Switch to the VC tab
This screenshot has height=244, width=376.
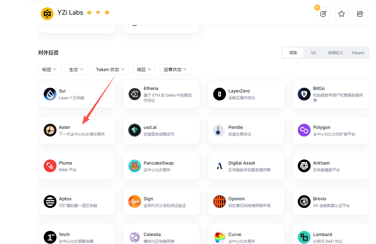pyautogui.click(x=313, y=53)
